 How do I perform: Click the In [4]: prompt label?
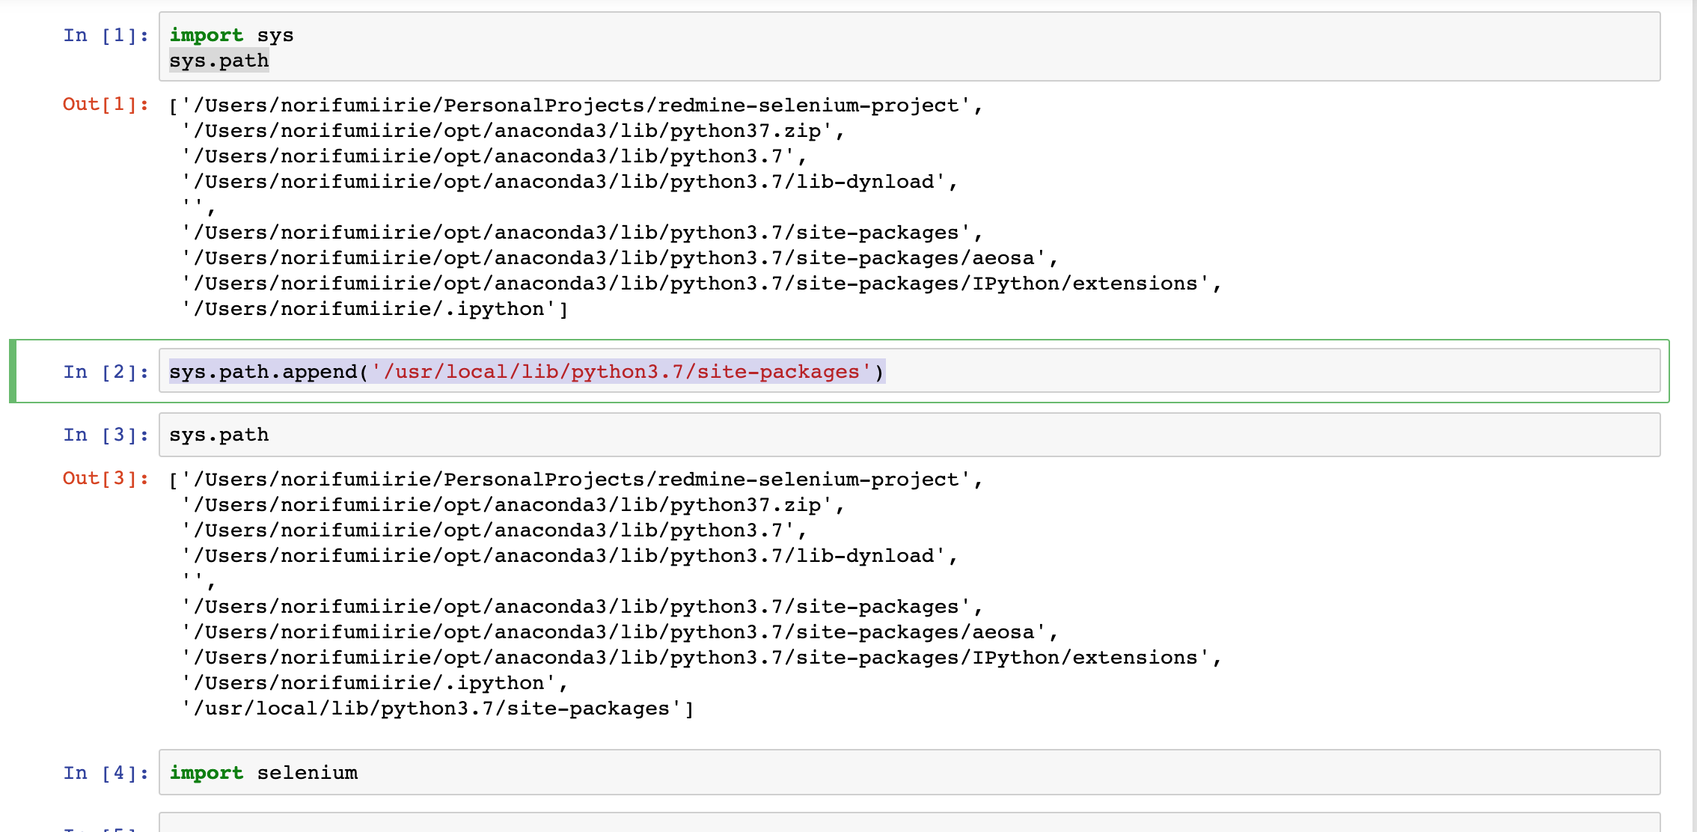[x=105, y=772]
